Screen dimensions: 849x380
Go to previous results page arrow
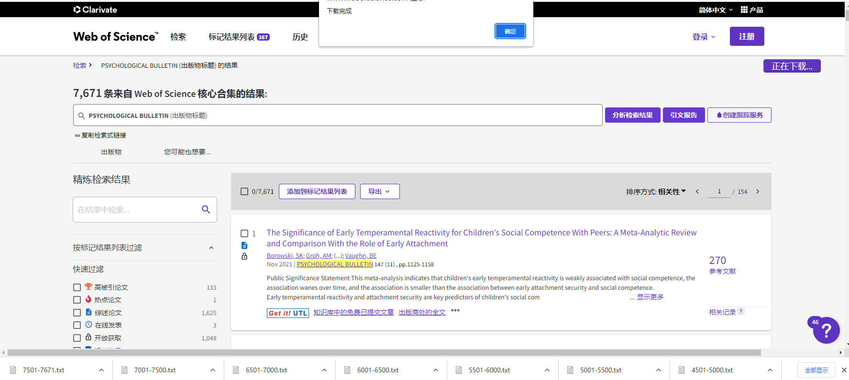pyautogui.click(x=697, y=191)
